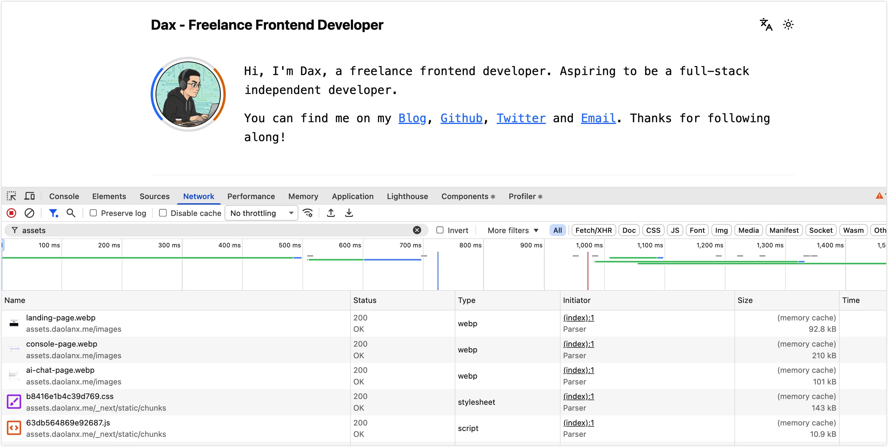Toggle the network filter funnel icon
This screenshot has width=888, height=447.
(x=53, y=213)
